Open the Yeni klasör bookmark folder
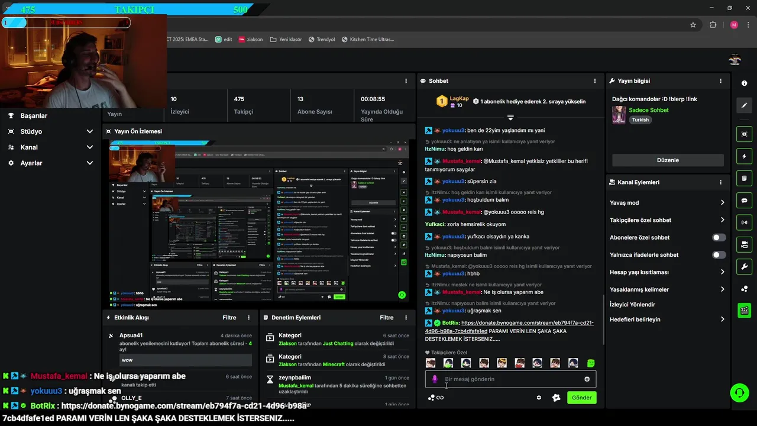This screenshot has width=757, height=426. click(x=286, y=39)
